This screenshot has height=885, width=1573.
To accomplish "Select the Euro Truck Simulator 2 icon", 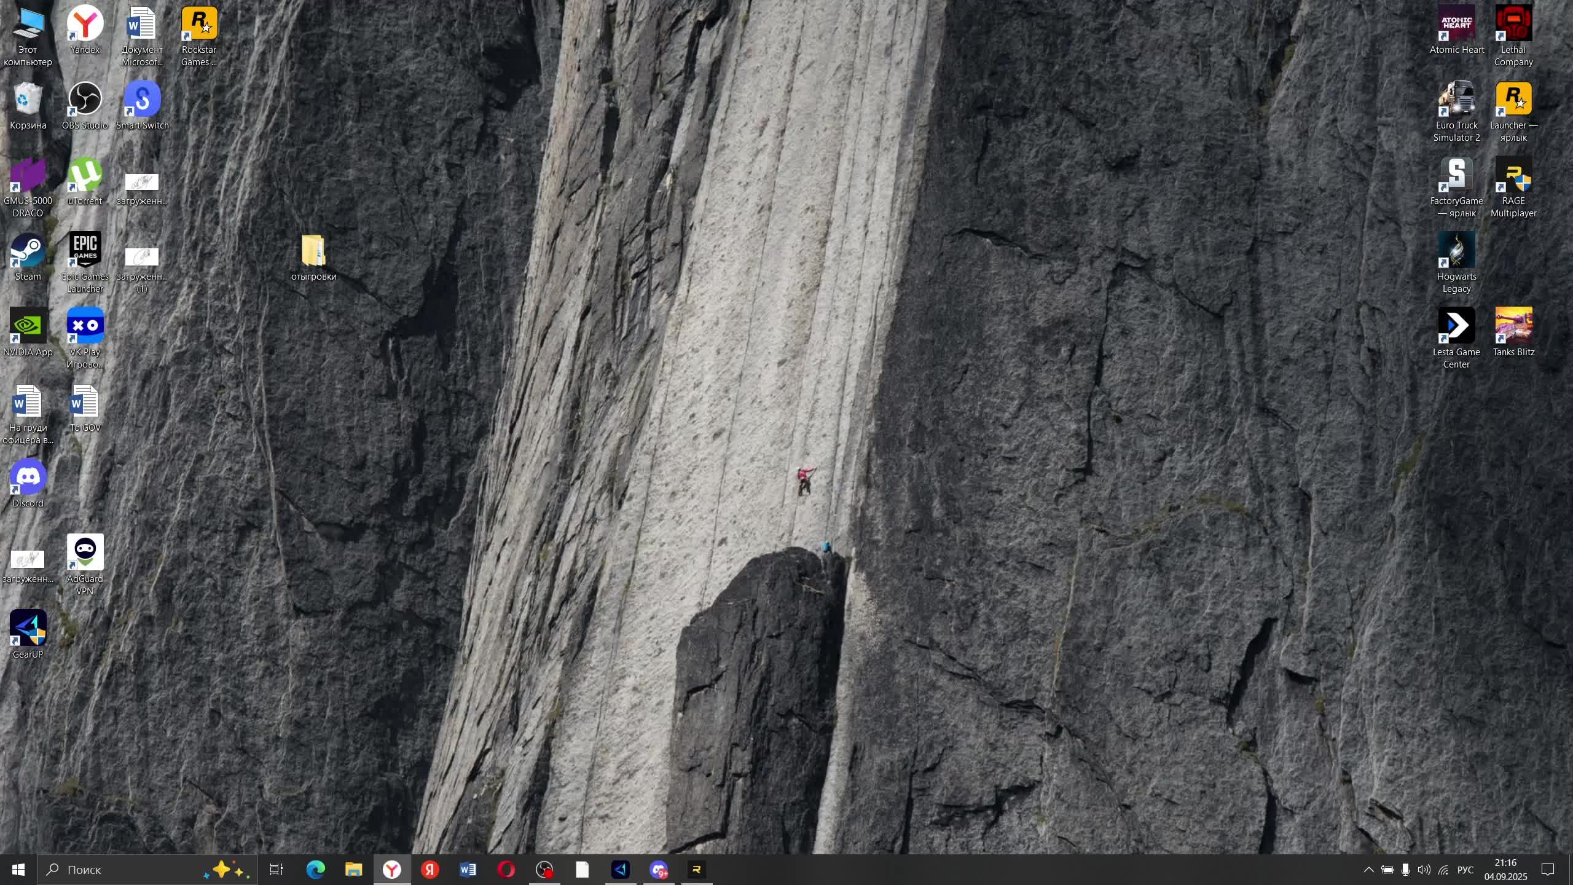I will pos(1456,100).
